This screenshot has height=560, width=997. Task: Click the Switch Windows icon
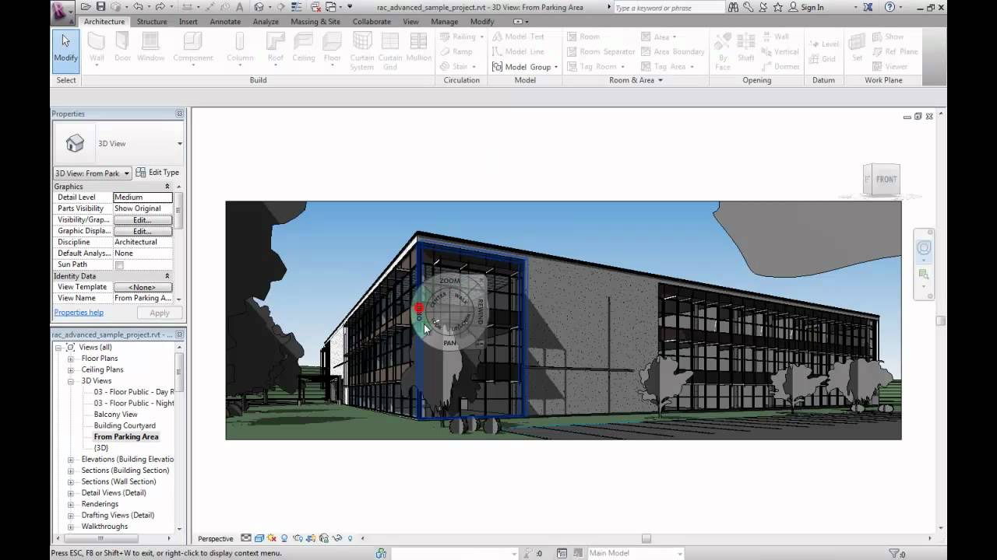pos(330,7)
